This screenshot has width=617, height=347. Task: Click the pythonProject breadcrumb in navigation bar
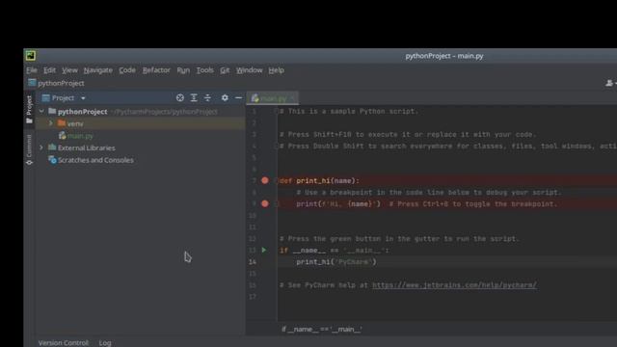pos(56,83)
